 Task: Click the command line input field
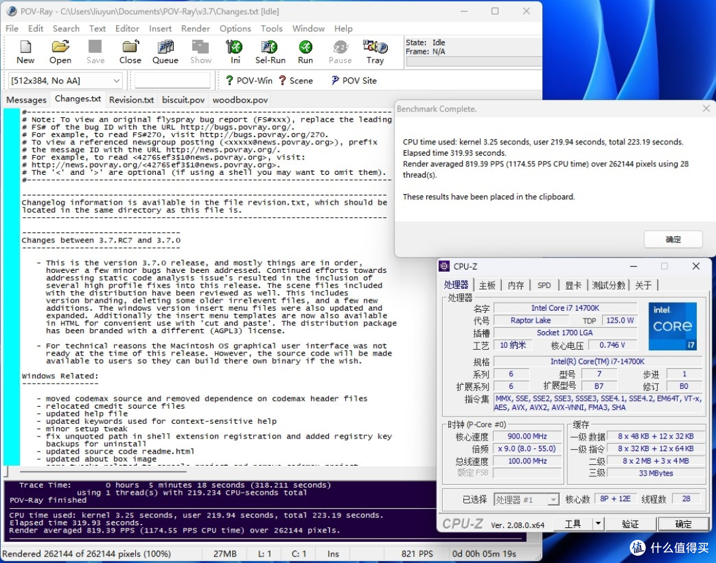click(172, 81)
